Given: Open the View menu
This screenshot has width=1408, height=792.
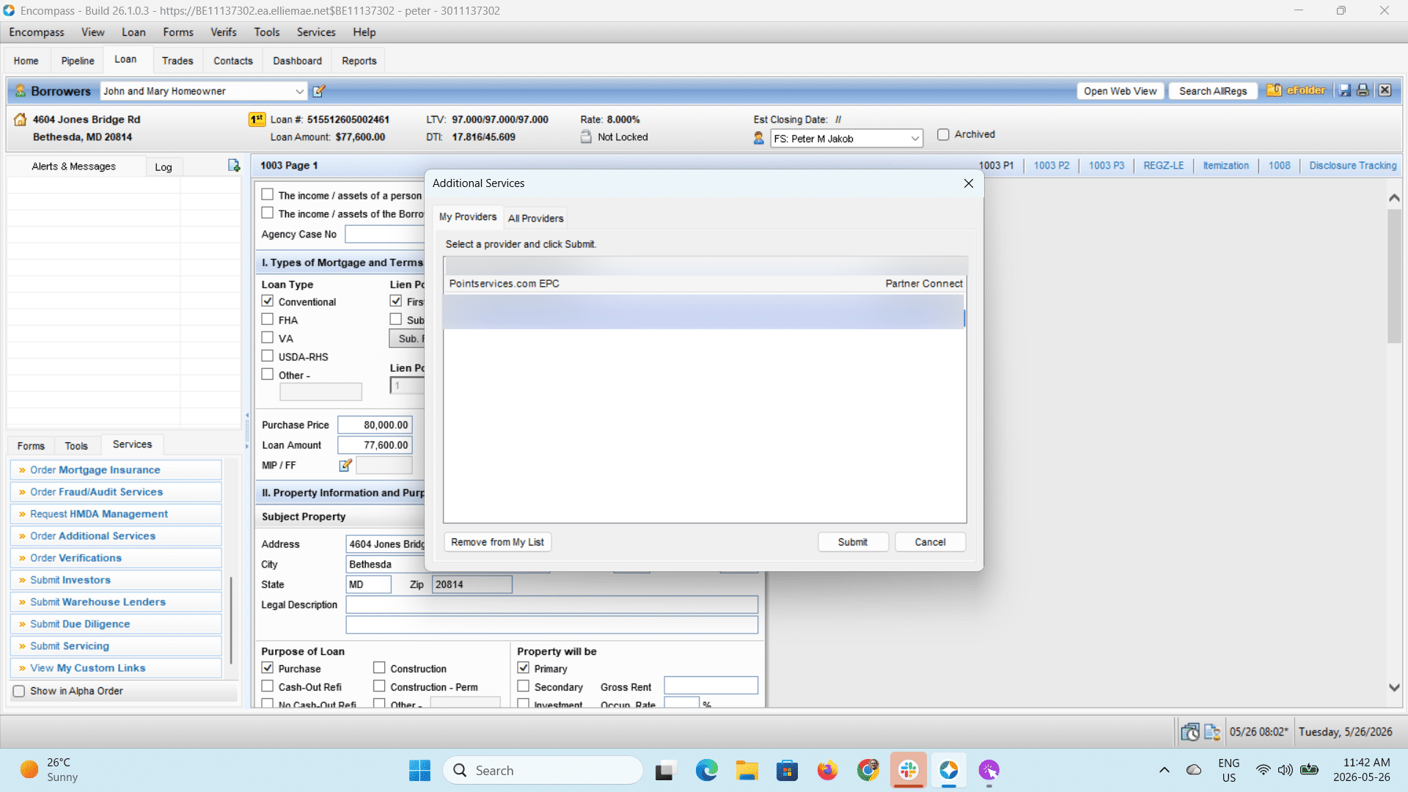Looking at the screenshot, I should point(93,32).
